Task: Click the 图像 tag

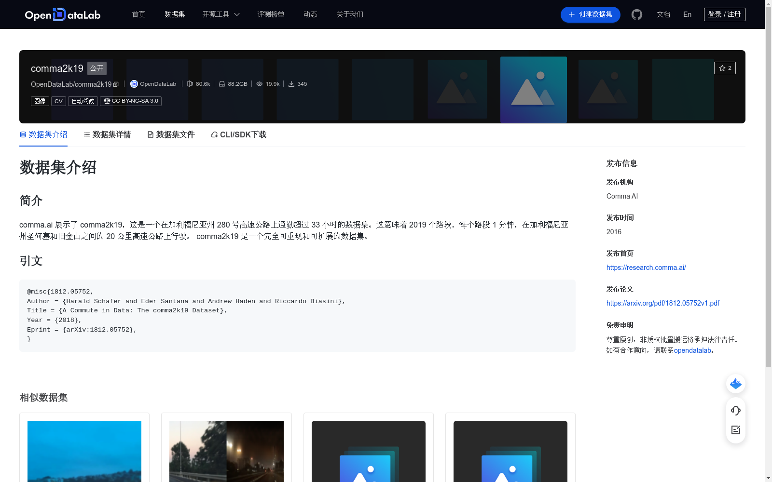Action: (x=40, y=101)
